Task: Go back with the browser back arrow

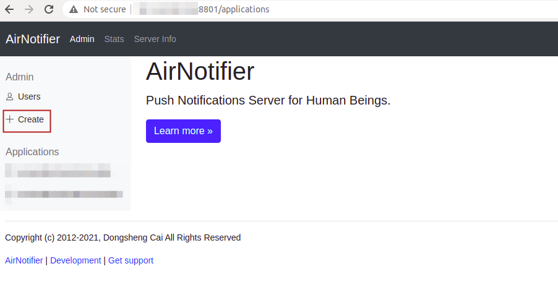Action: click(10, 9)
